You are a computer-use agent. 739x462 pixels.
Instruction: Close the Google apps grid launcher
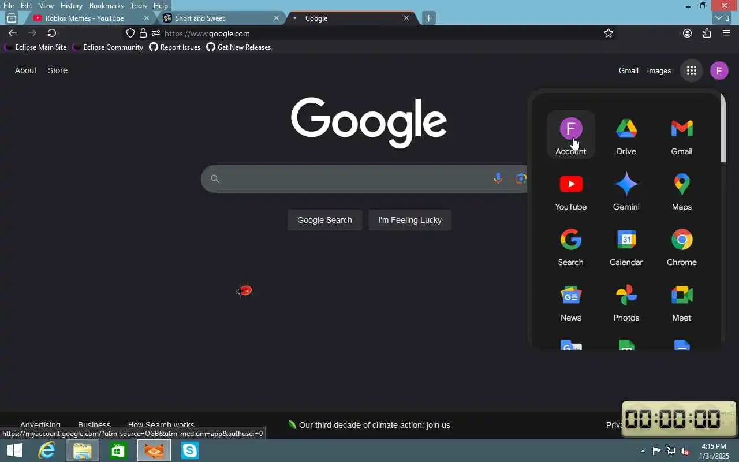click(691, 70)
